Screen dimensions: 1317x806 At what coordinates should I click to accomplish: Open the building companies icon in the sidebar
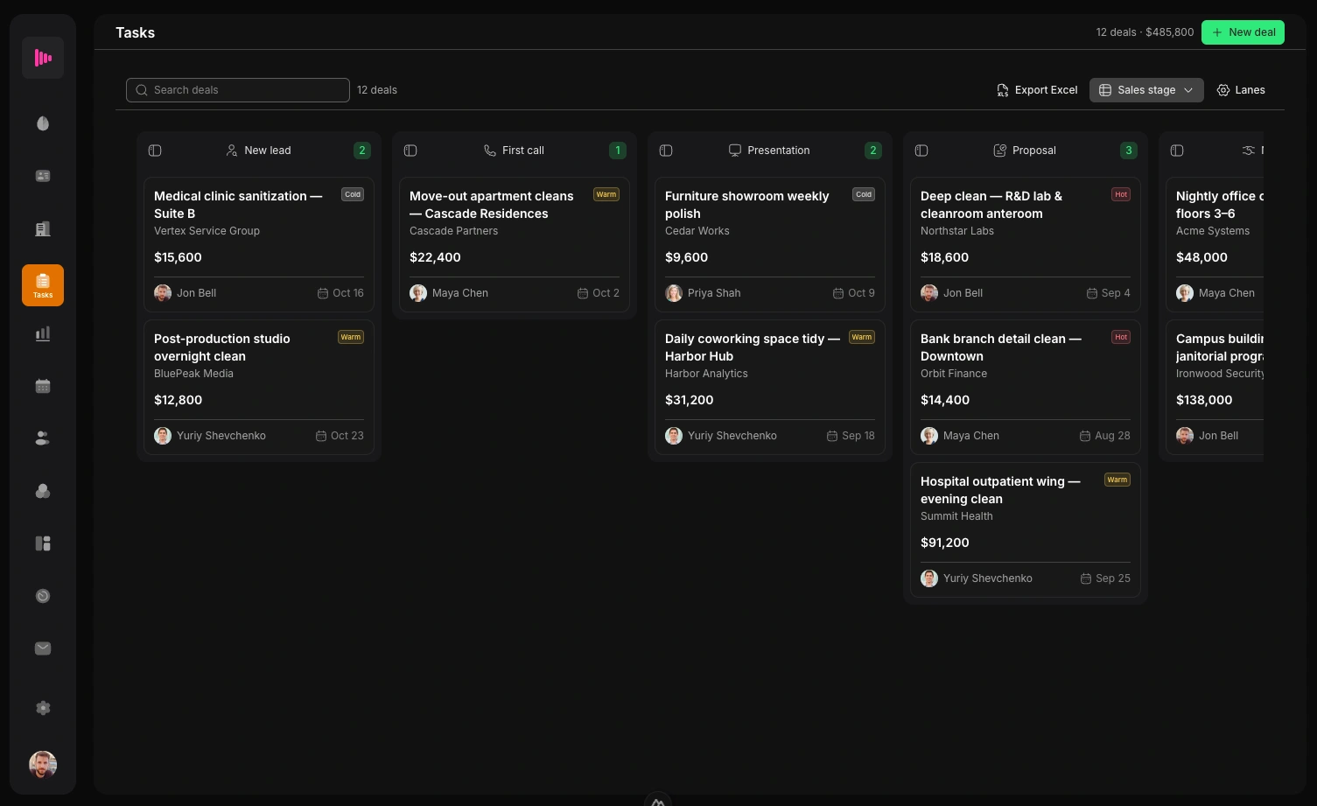(43, 228)
